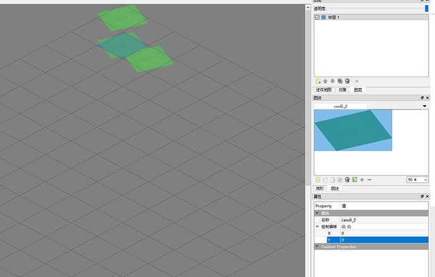Collapse the Custom Properties group
This screenshot has width=435, height=277.
click(x=317, y=247)
